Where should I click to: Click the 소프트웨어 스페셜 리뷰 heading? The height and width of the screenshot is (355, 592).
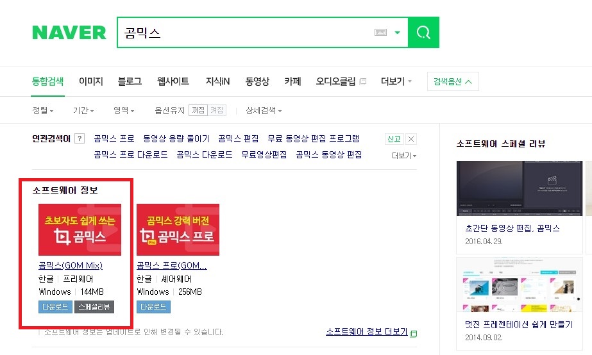pos(501,144)
